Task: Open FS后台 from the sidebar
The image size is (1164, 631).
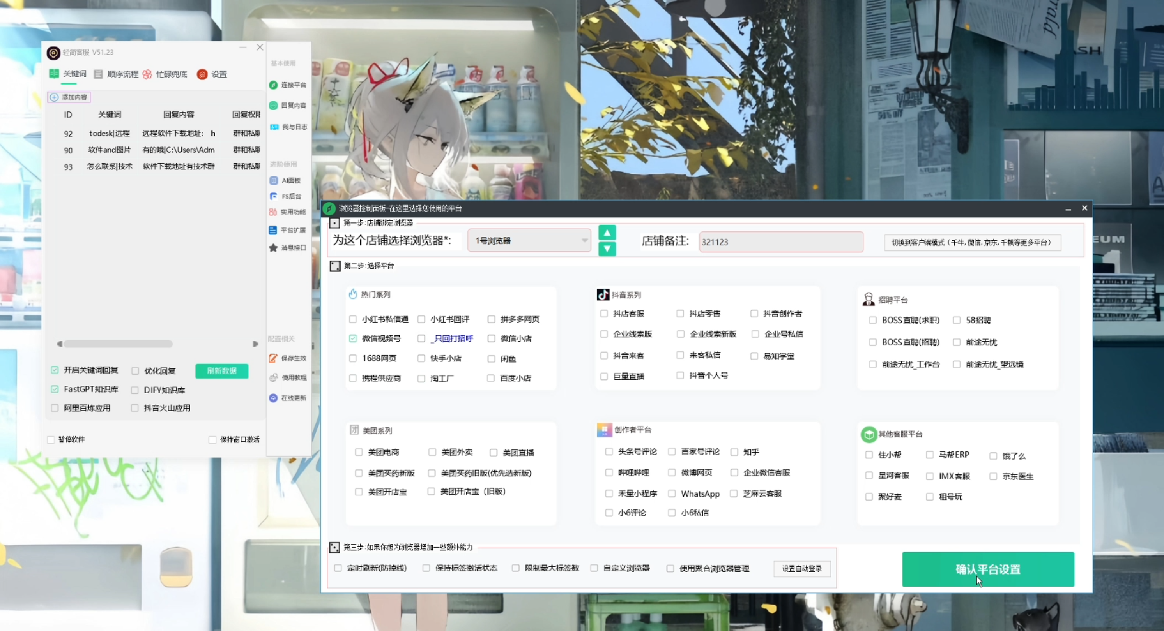Action: click(x=285, y=196)
